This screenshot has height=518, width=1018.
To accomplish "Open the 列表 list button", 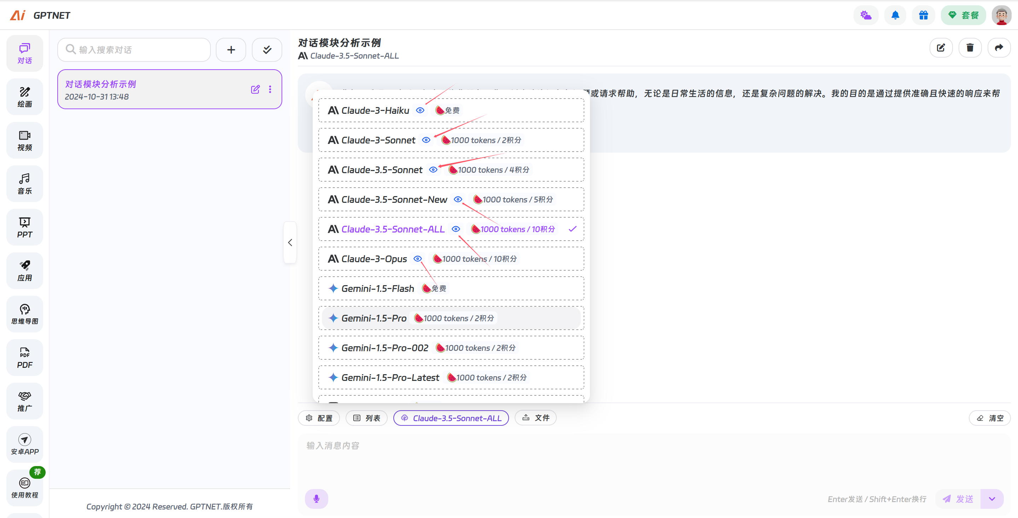I will point(366,418).
